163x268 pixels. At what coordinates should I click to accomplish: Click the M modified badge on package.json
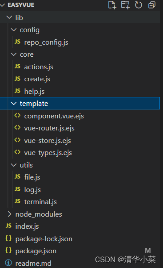tap(148, 251)
